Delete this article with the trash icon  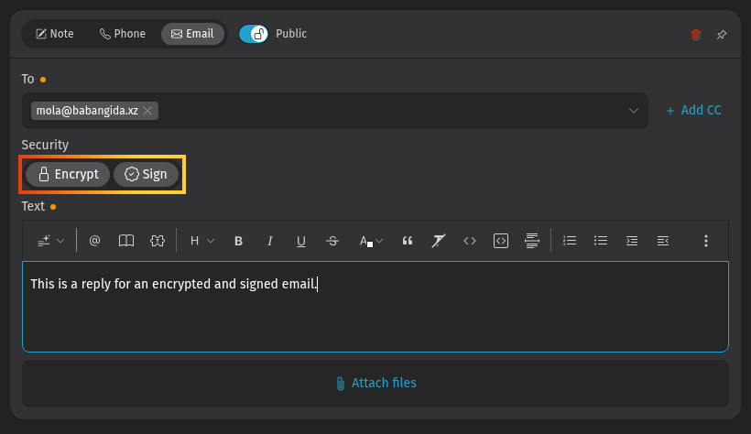(696, 35)
